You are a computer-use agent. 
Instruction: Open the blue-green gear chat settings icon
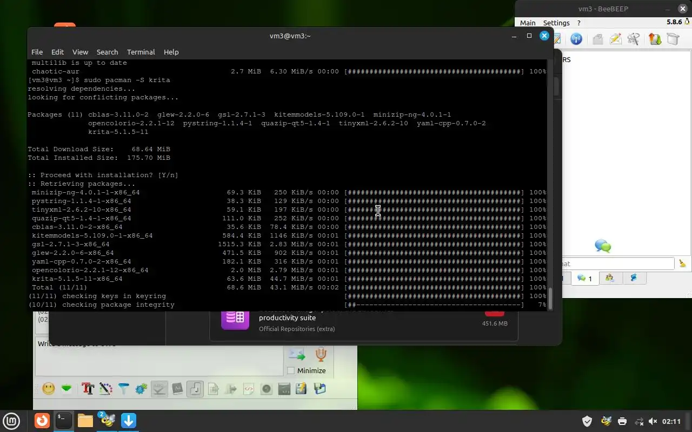pyautogui.click(x=142, y=388)
